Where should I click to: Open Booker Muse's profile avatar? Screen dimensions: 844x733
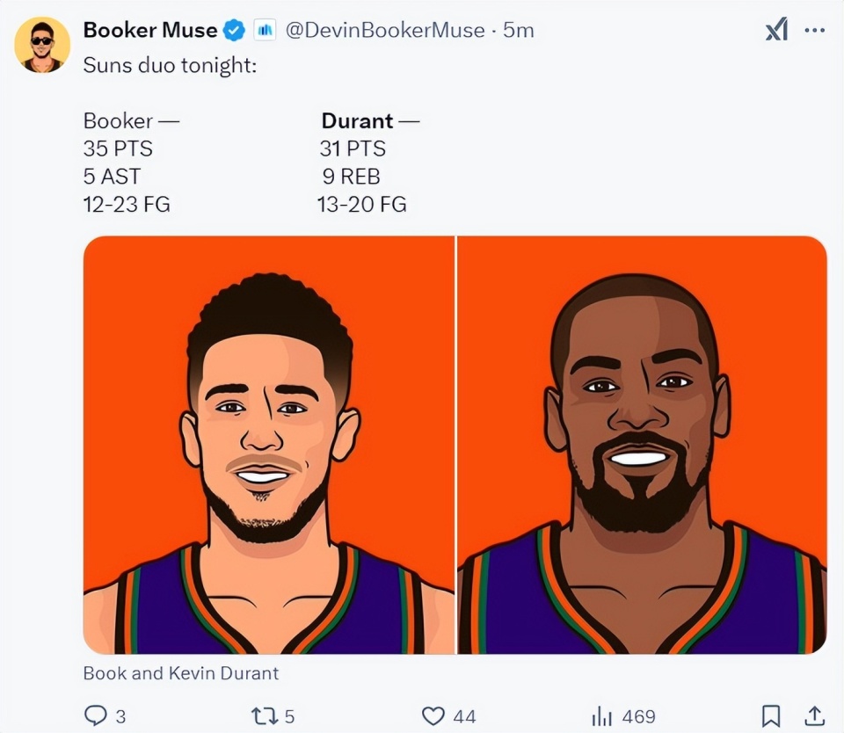[42, 44]
